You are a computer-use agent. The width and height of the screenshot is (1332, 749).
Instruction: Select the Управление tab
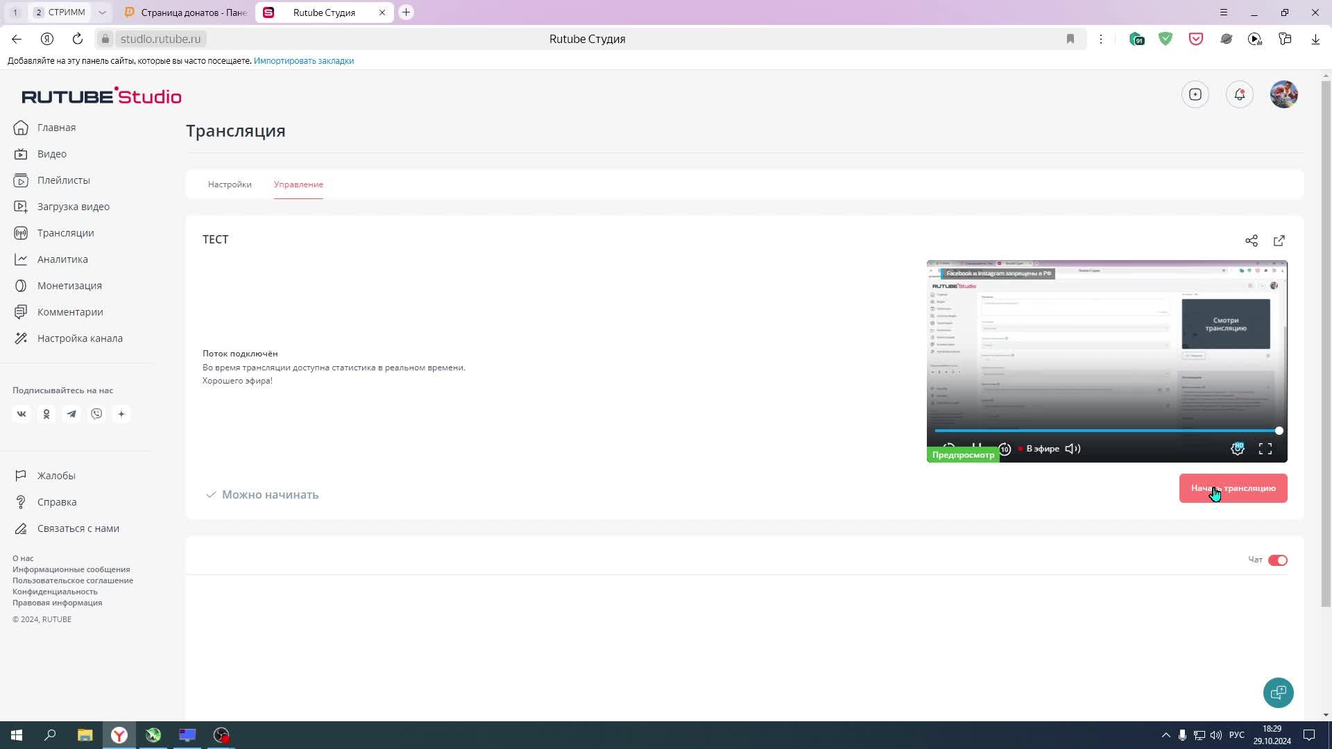coord(298,184)
